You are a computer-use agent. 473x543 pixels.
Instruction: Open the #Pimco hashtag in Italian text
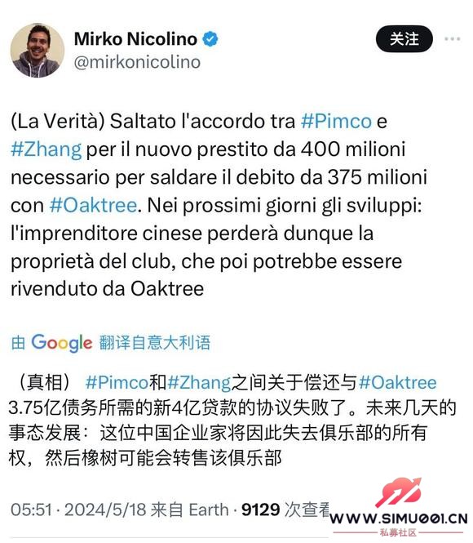point(336,121)
